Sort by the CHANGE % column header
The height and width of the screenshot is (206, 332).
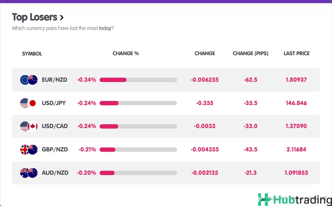[126, 53]
